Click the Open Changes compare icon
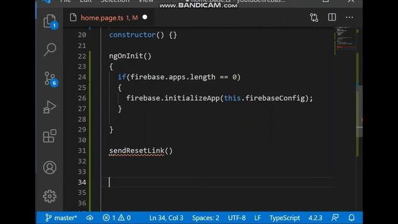The width and height of the screenshot is (398, 224). (314, 17)
